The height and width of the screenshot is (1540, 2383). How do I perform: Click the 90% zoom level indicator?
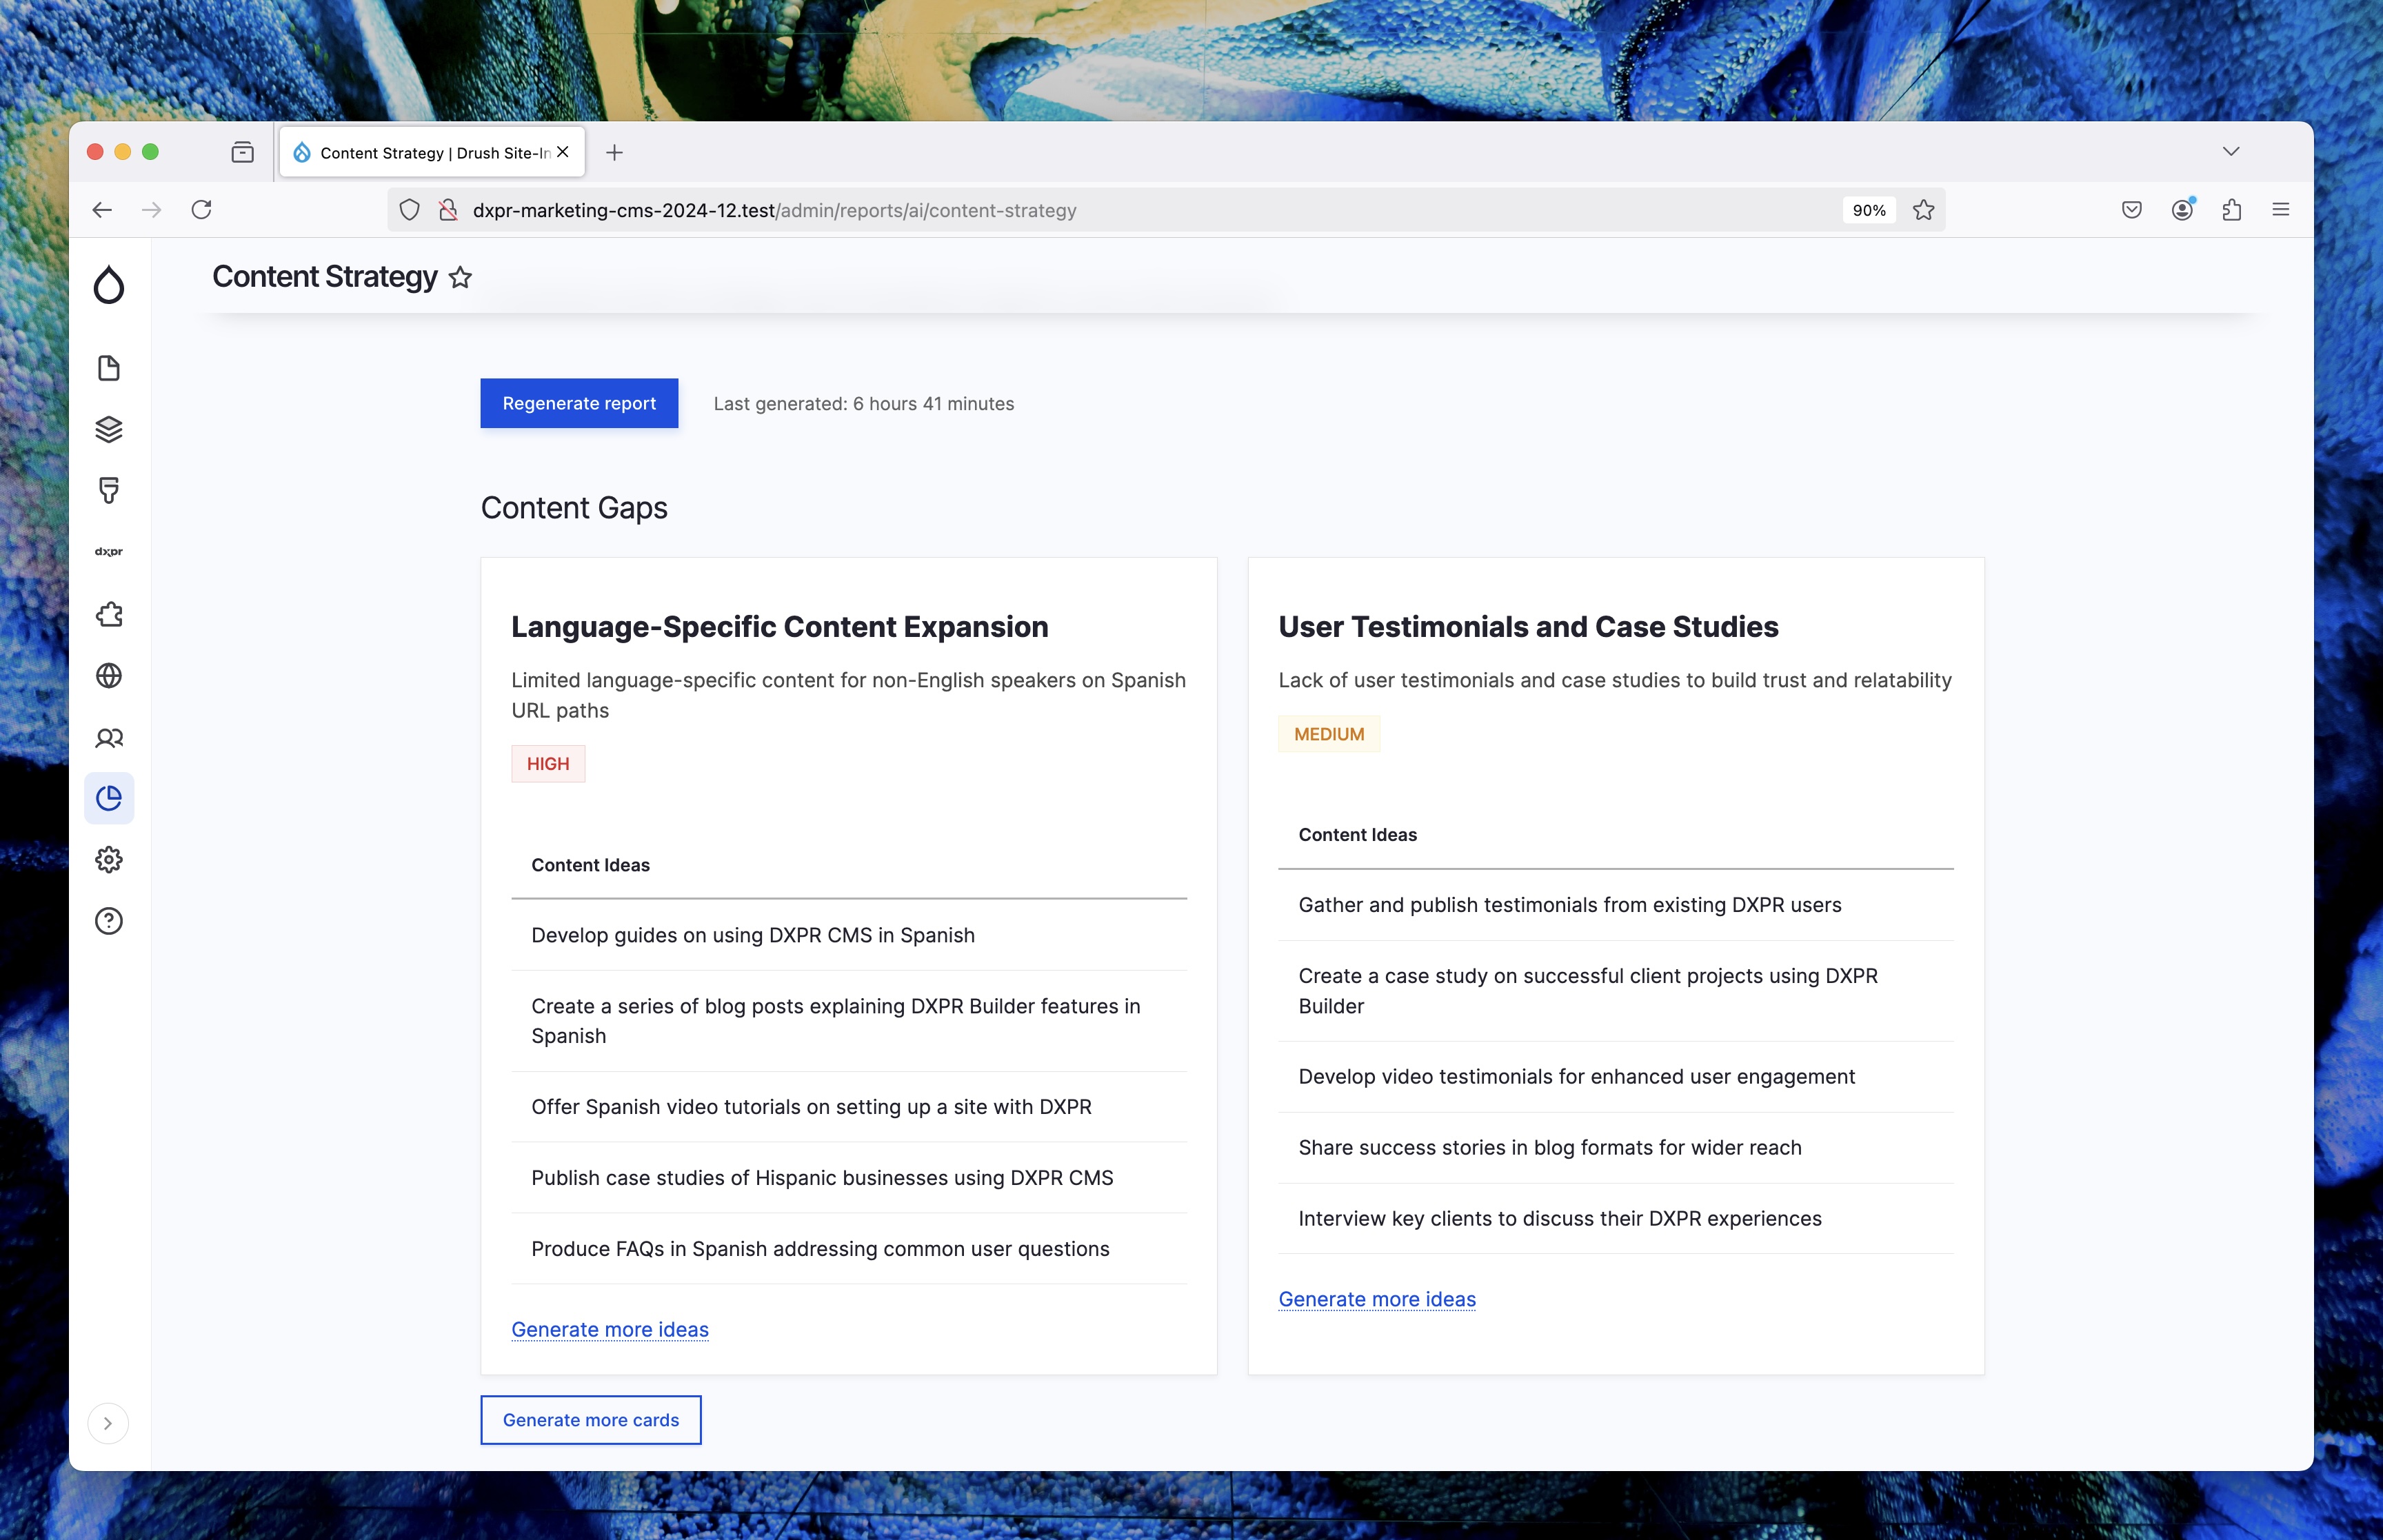tap(1868, 210)
